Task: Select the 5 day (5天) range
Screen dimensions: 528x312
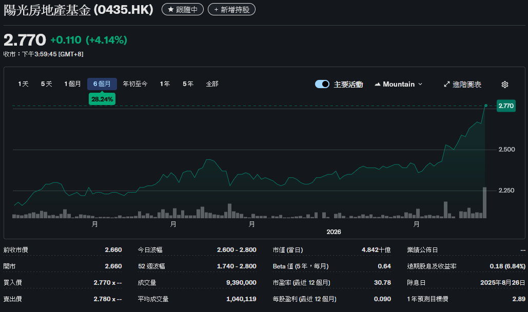Action: 46,84
